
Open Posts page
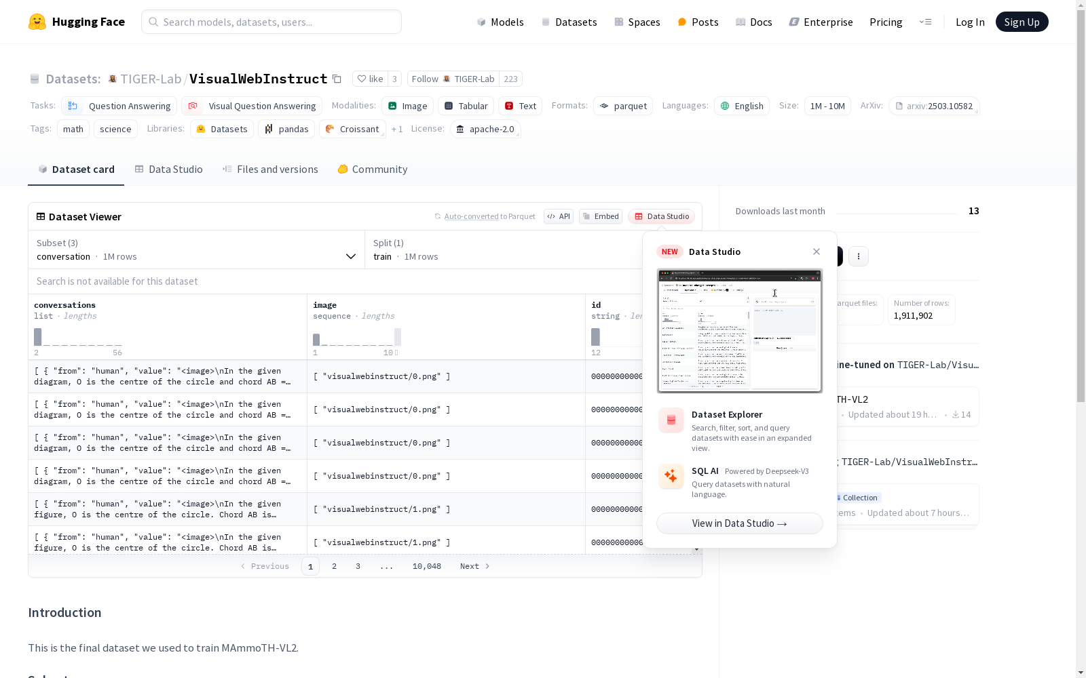point(698,22)
